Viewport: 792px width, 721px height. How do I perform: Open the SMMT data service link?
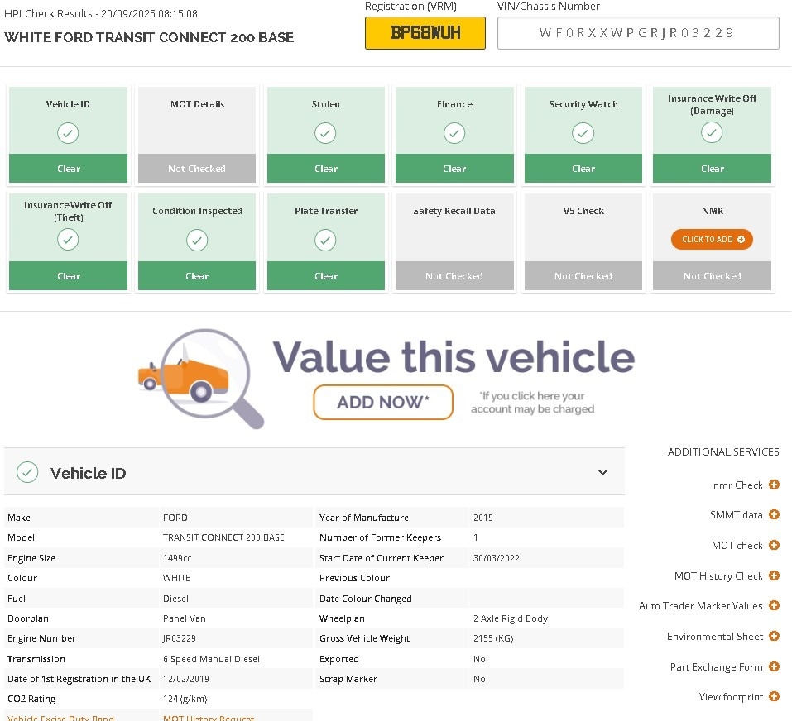pyautogui.click(x=736, y=514)
